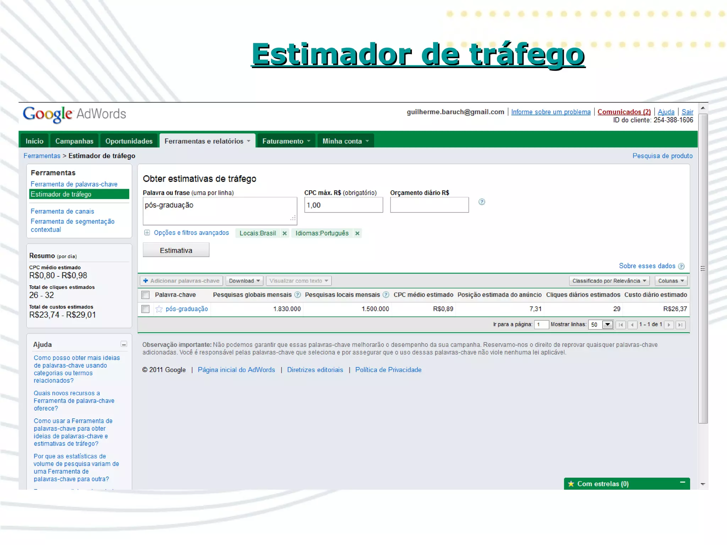Viewport: 727px width, 545px height.
Task: Open Política de Privacidade link
Action: click(388, 370)
